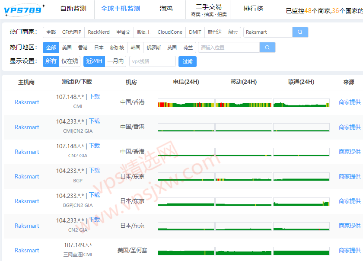Image resolution: width=363 pixels, height=261 pixels.
Task: Click the 联通(24H) column header
Action: [301, 82]
